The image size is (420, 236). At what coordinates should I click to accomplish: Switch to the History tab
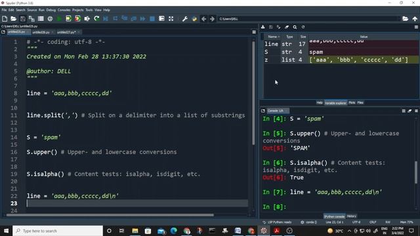(352, 216)
